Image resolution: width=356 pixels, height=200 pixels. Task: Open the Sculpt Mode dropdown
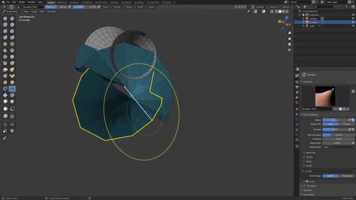tap(12, 11)
